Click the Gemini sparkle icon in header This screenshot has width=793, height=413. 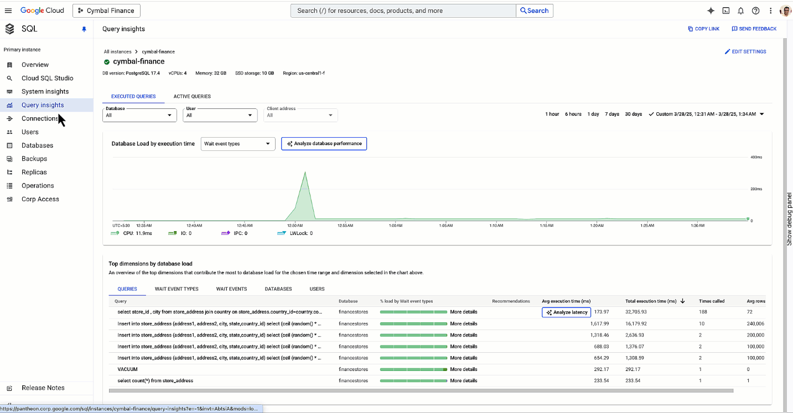point(711,11)
